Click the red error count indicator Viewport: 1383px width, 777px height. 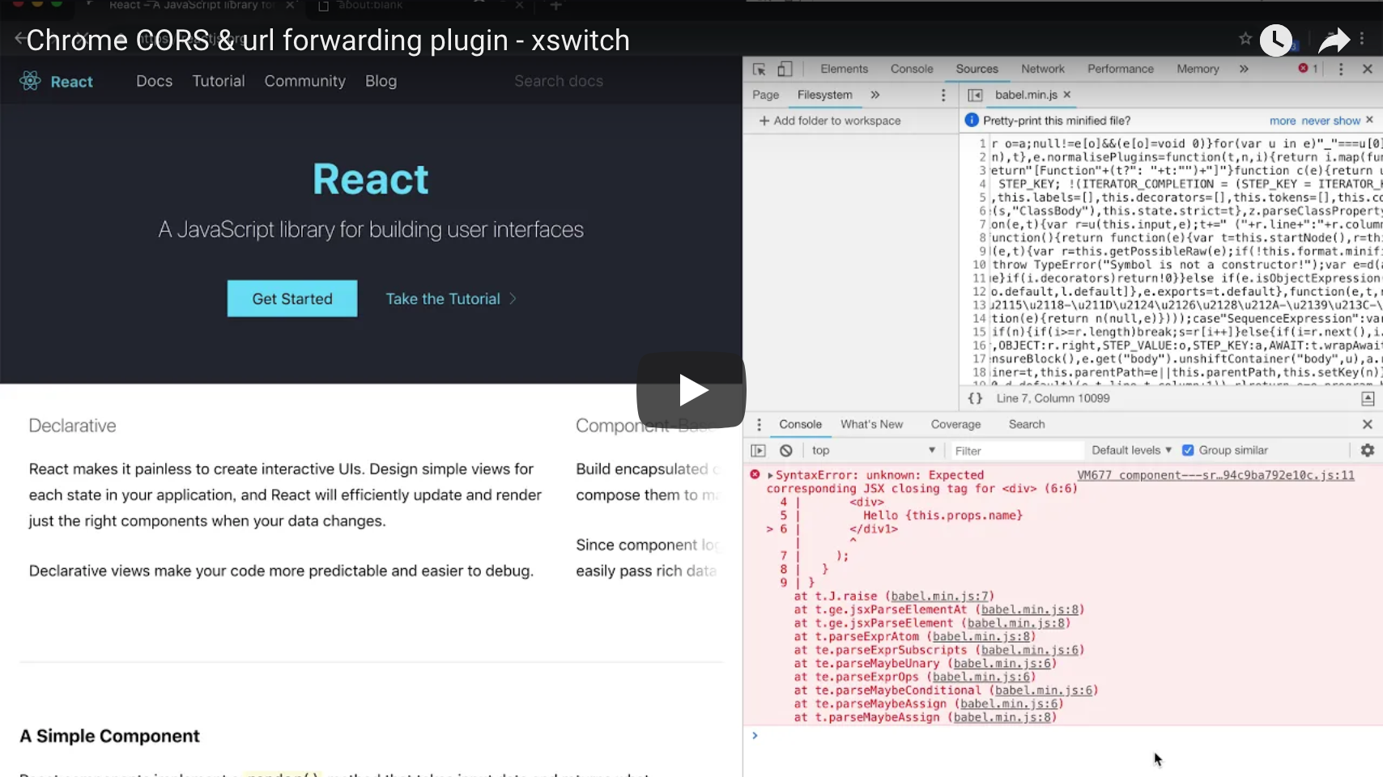click(1308, 69)
